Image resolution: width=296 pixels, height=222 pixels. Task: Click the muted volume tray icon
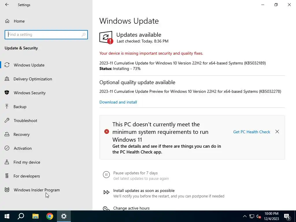258,216
